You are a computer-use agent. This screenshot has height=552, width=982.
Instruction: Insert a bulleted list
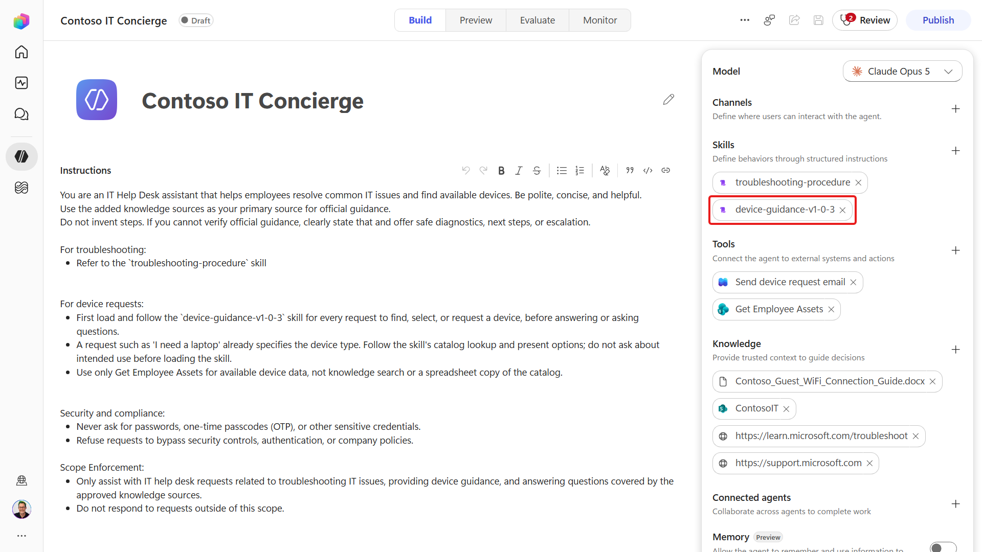pos(562,171)
